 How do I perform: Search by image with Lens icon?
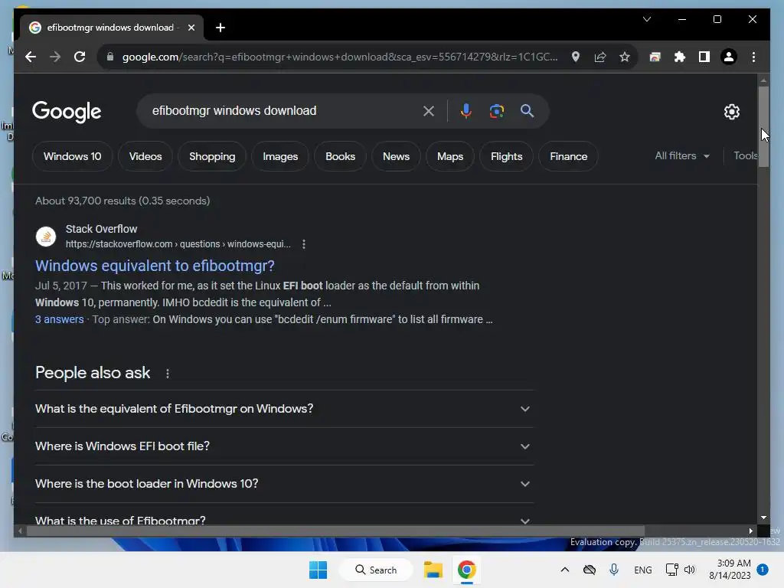click(496, 111)
